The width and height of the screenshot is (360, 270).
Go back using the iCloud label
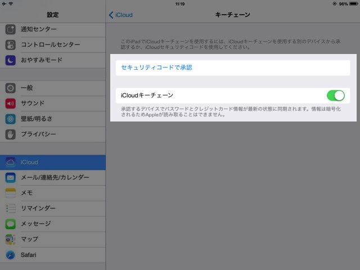coord(124,15)
